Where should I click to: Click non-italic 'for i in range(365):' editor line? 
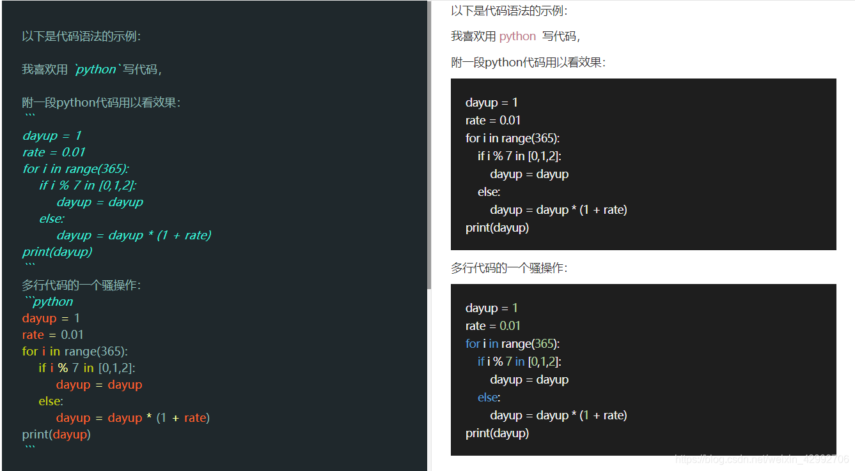coord(75,352)
